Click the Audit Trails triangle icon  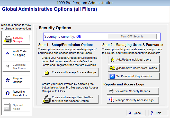(7, 53)
